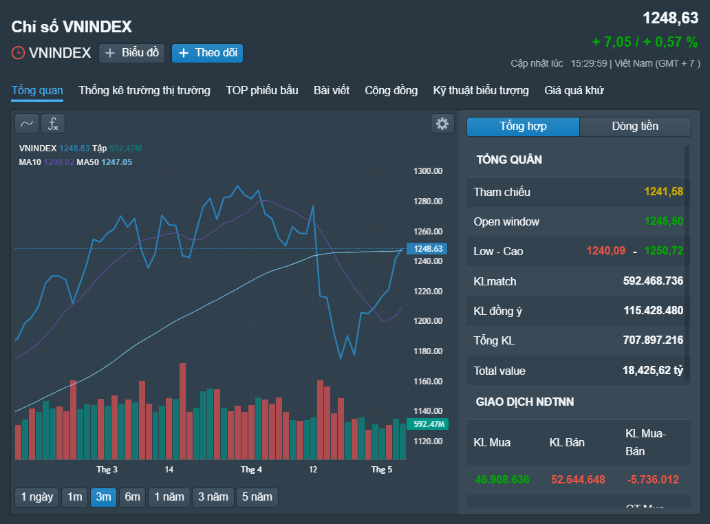Click the KL Mua-Bán value -5.736.012

pyautogui.click(x=653, y=480)
